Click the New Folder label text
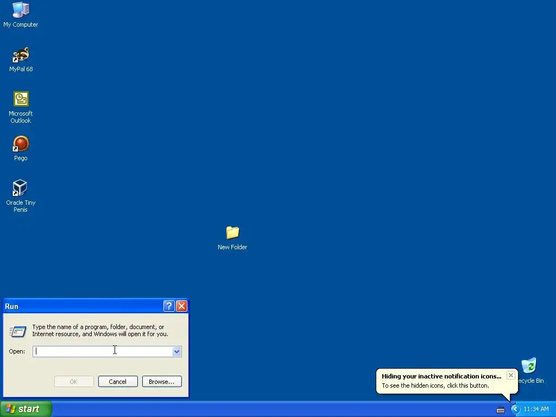The height and width of the screenshot is (417, 556). (x=232, y=247)
